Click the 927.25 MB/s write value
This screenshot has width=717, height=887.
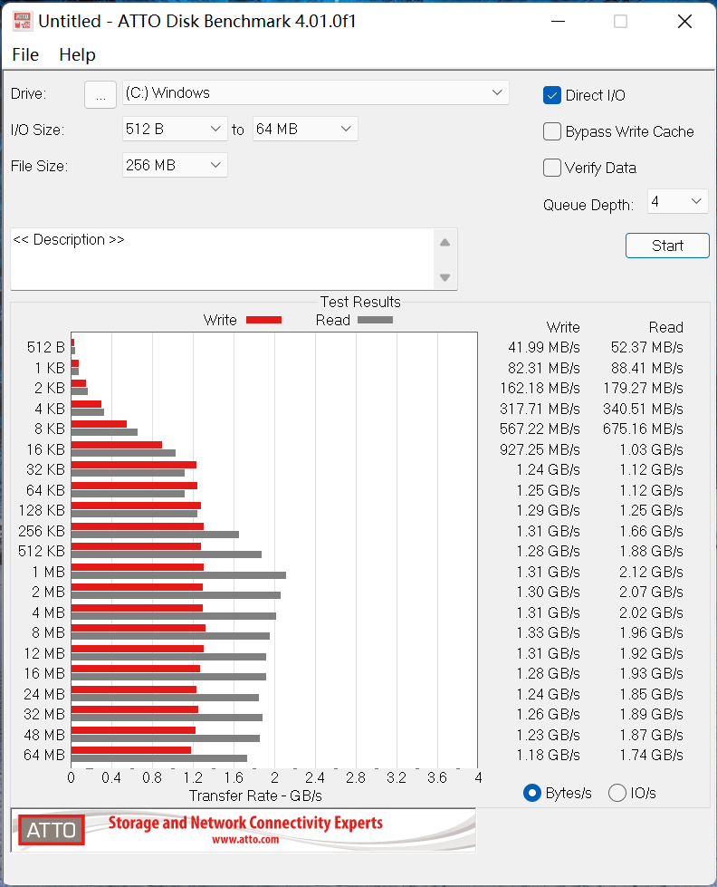click(x=540, y=449)
